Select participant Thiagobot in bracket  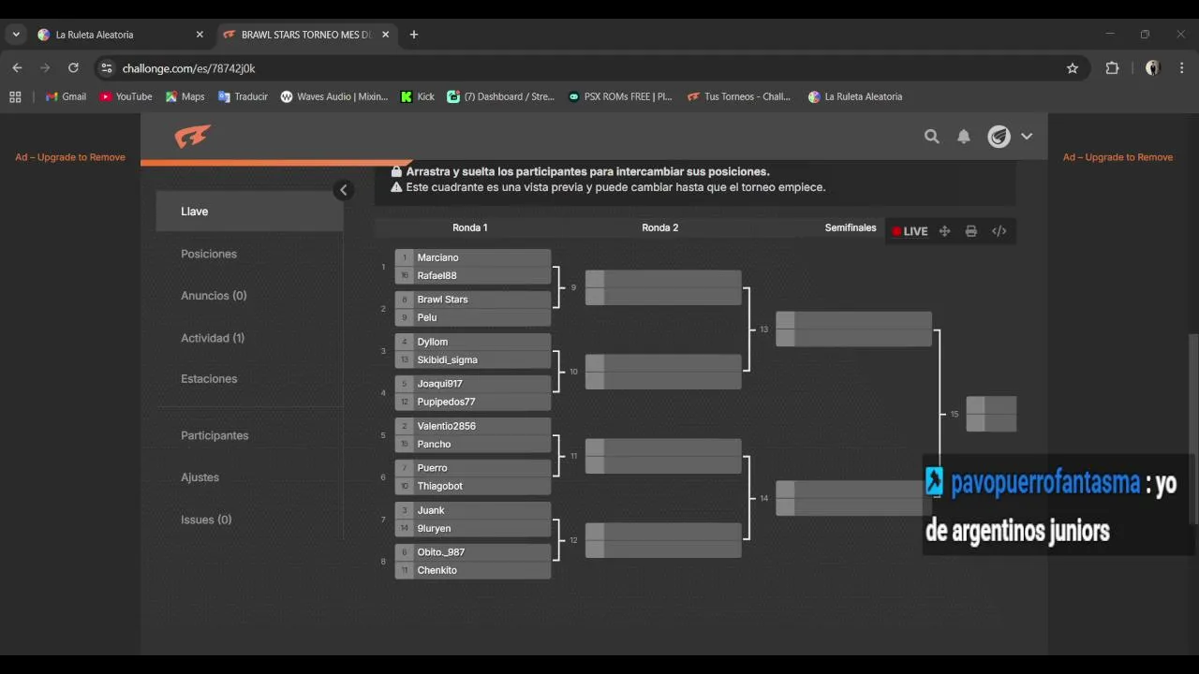click(x=473, y=486)
